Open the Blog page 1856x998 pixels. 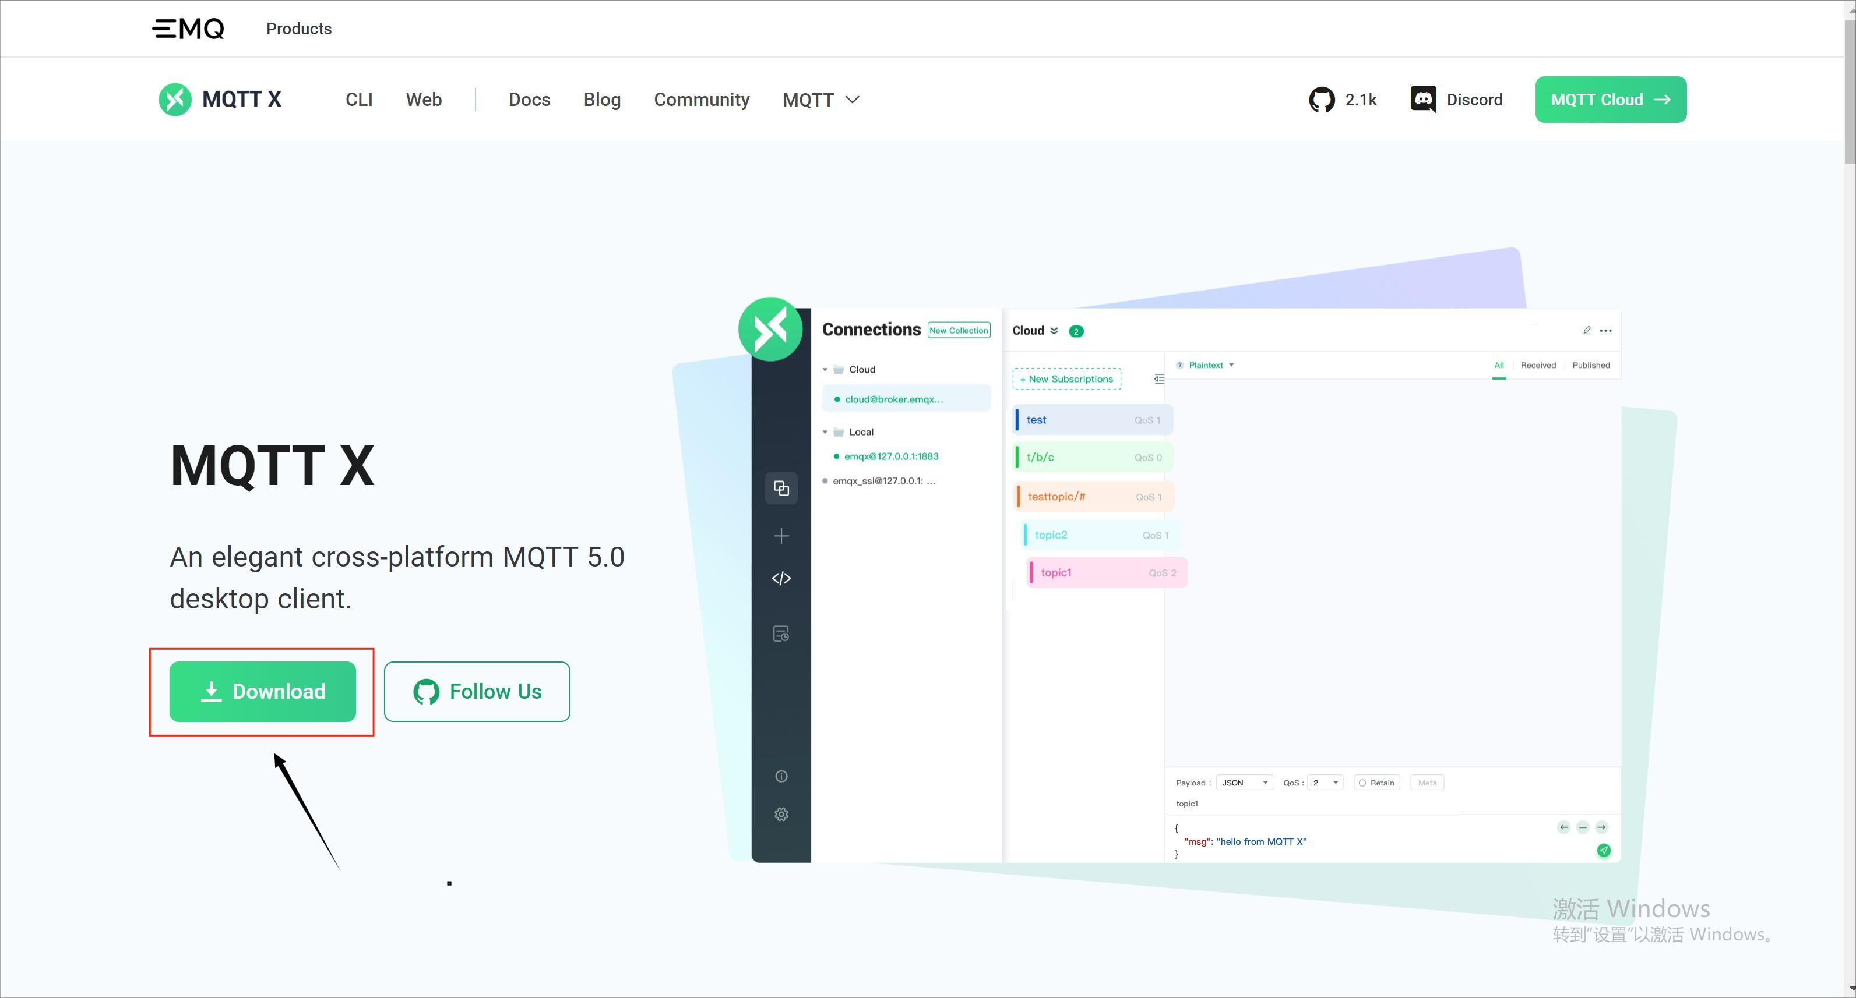point(603,100)
